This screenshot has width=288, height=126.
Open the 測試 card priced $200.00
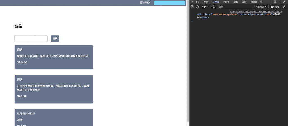[54, 57]
